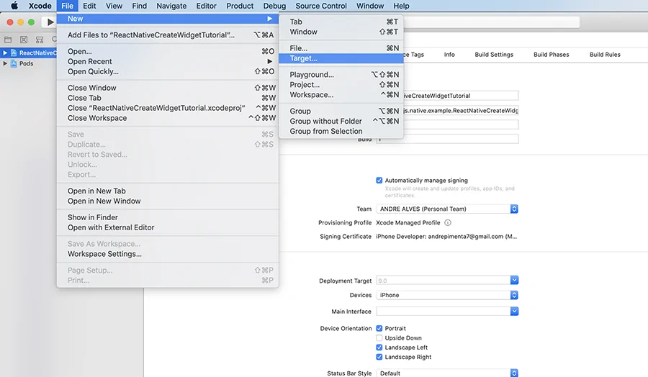Open Workspace Settings...

tap(167, 254)
